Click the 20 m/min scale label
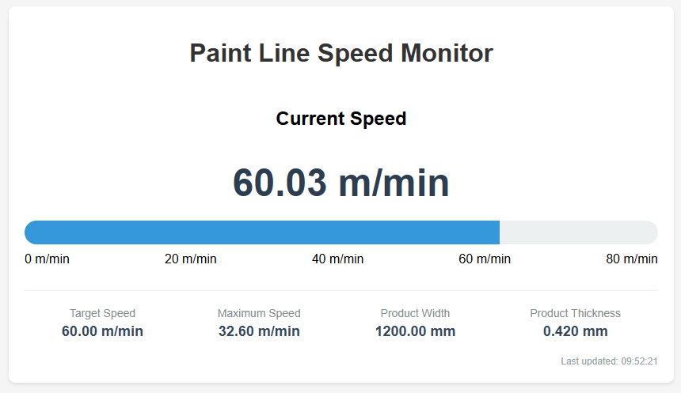 click(190, 259)
